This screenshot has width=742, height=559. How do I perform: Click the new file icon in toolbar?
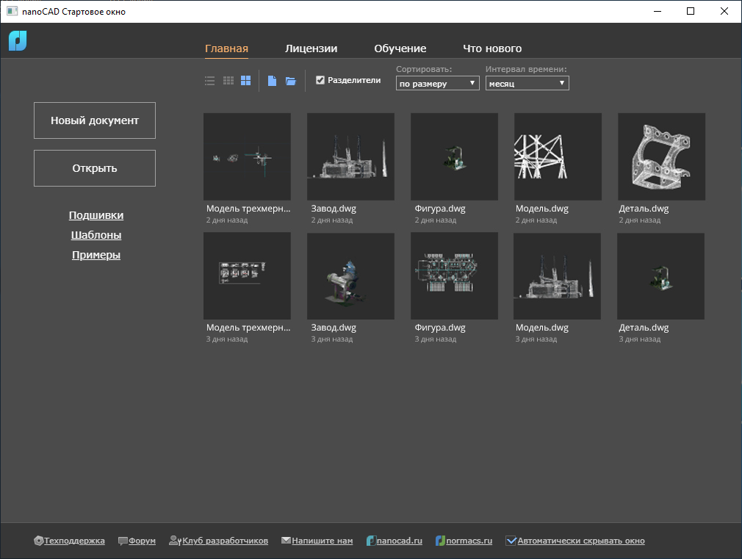(x=272, y=81)
